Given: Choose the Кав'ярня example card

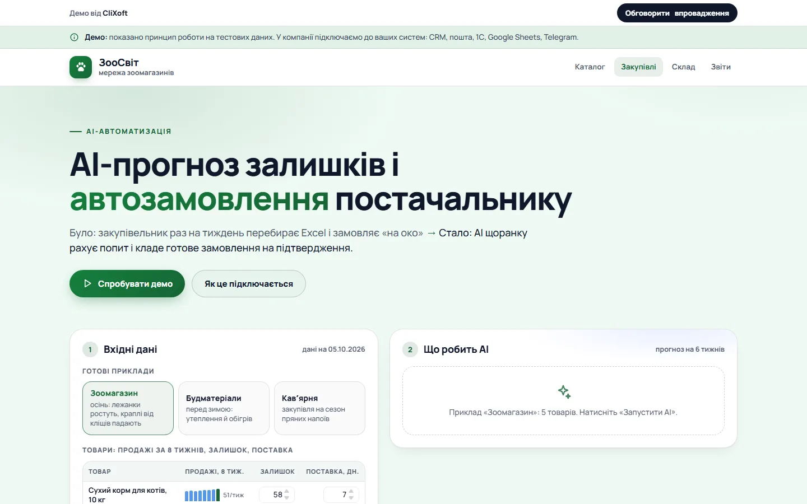Looking at the screenshot, I should pyautogui.click(x=319, y=408).
